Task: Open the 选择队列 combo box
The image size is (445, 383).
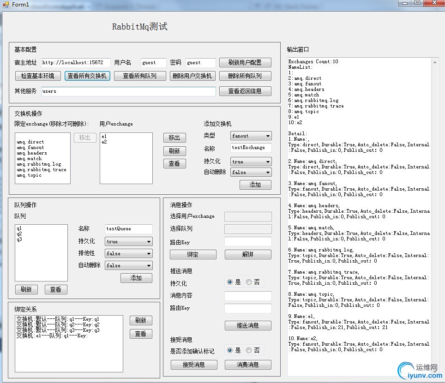Action: pyautogui.click(x=248, y=229)
